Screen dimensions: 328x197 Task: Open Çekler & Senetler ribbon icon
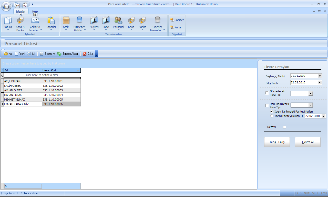(x=35, y=20)
